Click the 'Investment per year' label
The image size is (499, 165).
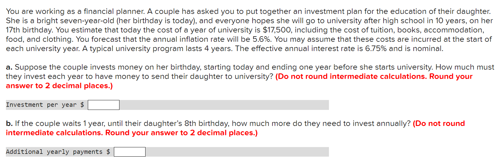click(x=41, y=105)
